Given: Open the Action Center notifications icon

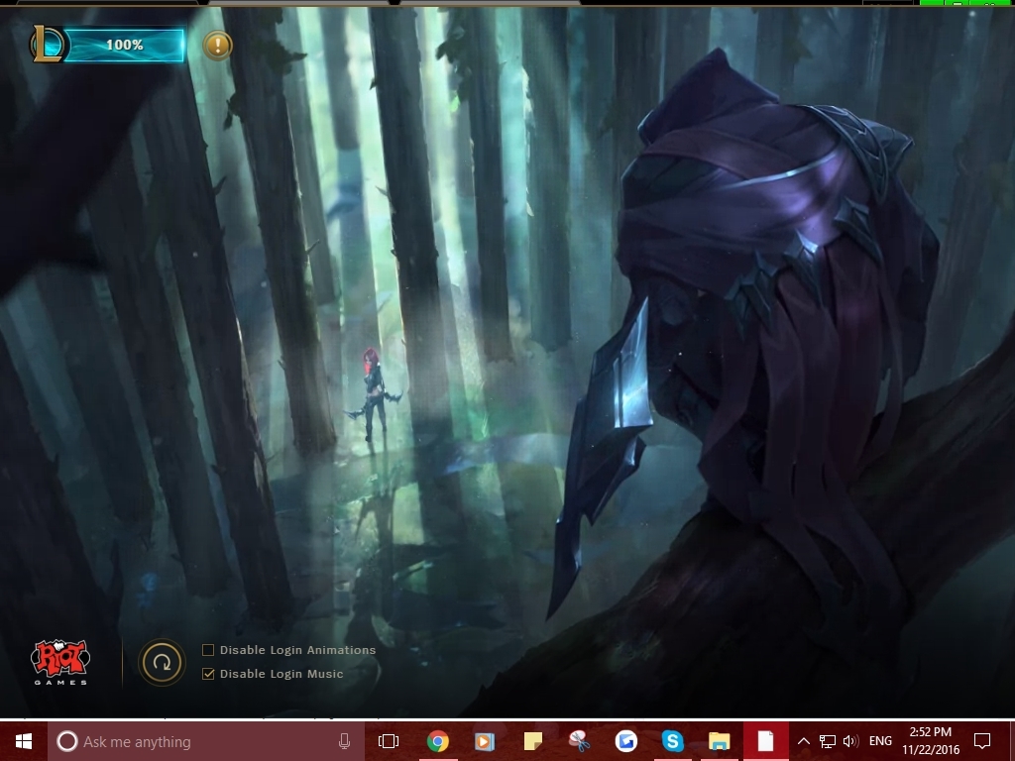Looking at the screenshot, I should 982,741.
